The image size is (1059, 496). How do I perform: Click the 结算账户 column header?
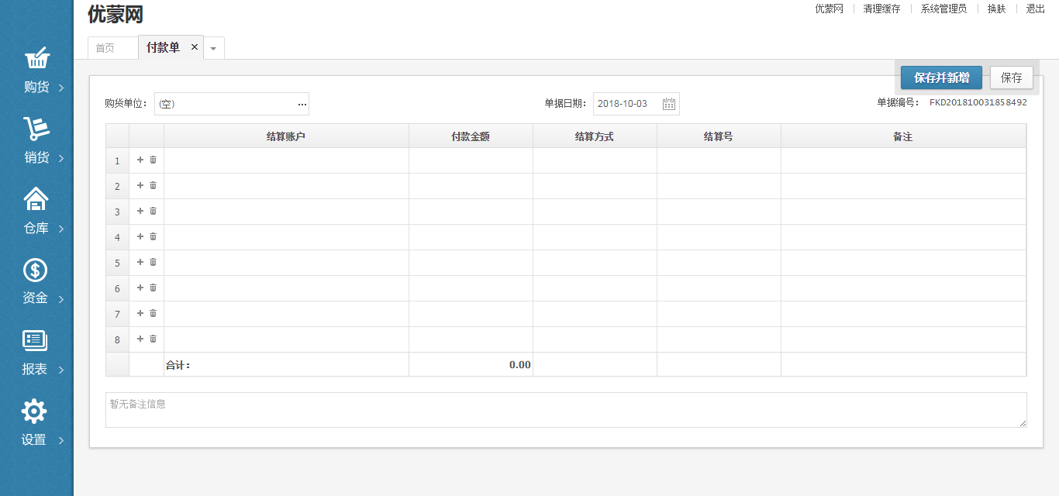click(x=286, y=136)
